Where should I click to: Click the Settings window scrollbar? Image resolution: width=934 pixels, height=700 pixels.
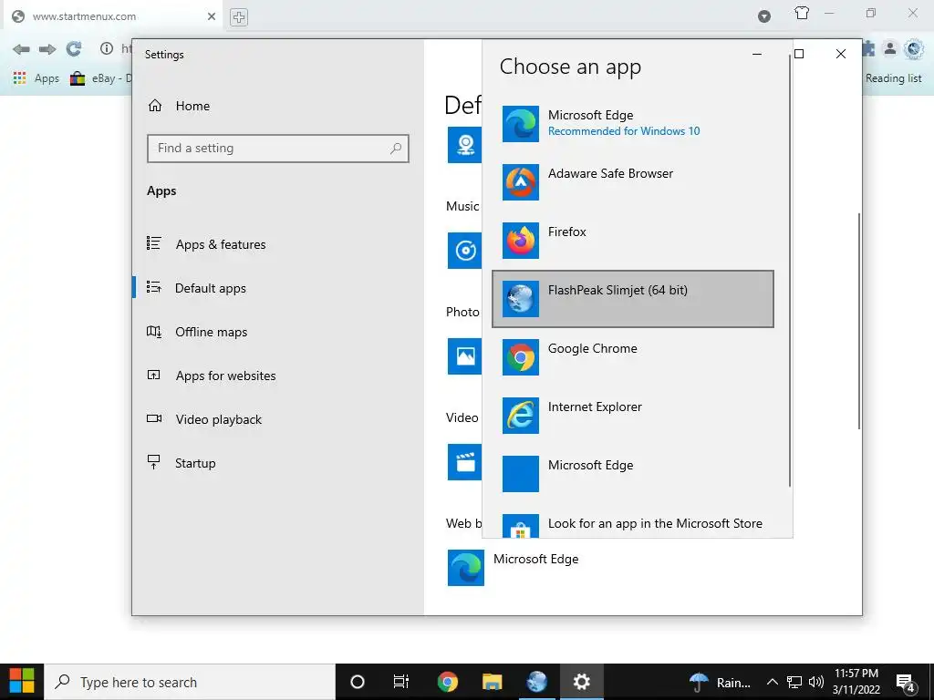pyautogui.click(x=859, y=321)
